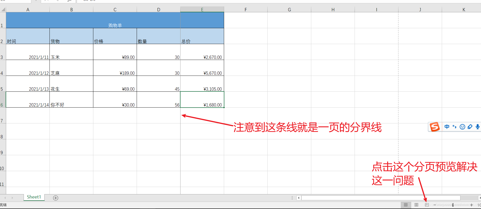Select column K header
The image size is (481, 209).
(462, 9)
